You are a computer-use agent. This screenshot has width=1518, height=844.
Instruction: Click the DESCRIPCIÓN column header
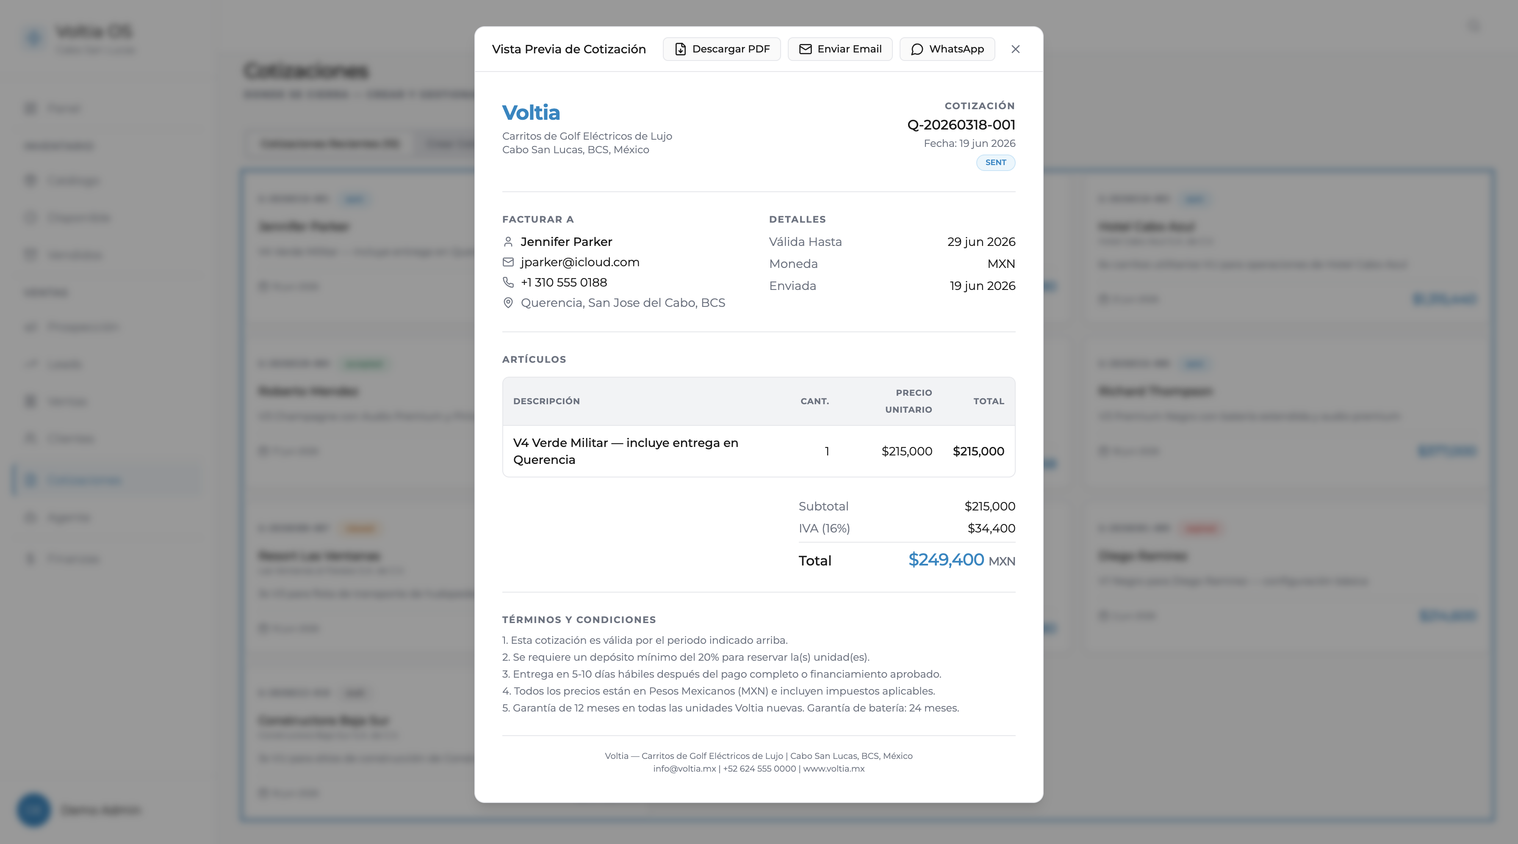546,401
